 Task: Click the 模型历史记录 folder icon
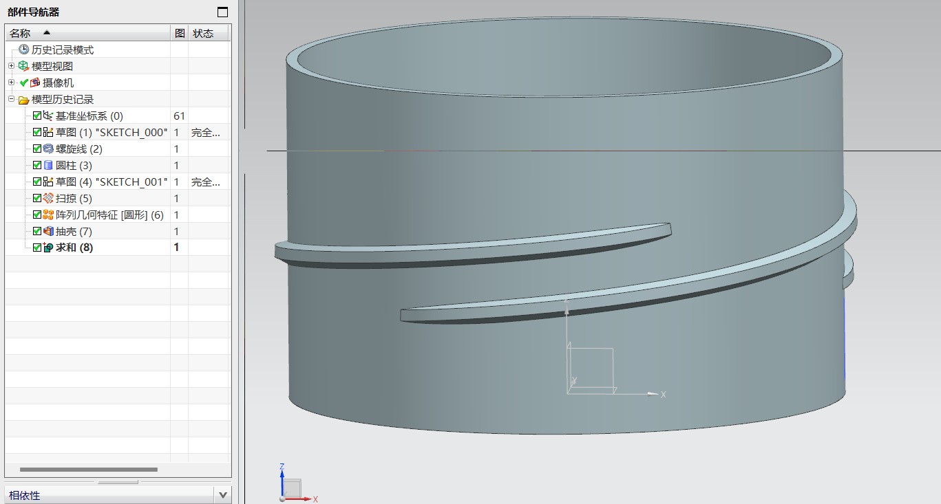(x=24, y=100)
